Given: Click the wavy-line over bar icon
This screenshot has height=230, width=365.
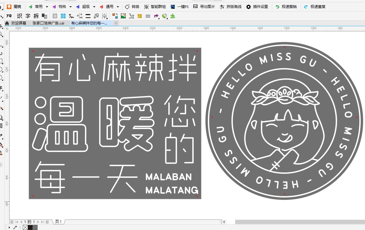Looking at the screenshot, I should pyautogui.click(x=88, y=16).
